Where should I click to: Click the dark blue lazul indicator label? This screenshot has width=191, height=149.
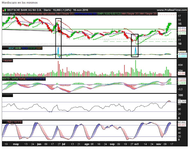tap(25, 48)
